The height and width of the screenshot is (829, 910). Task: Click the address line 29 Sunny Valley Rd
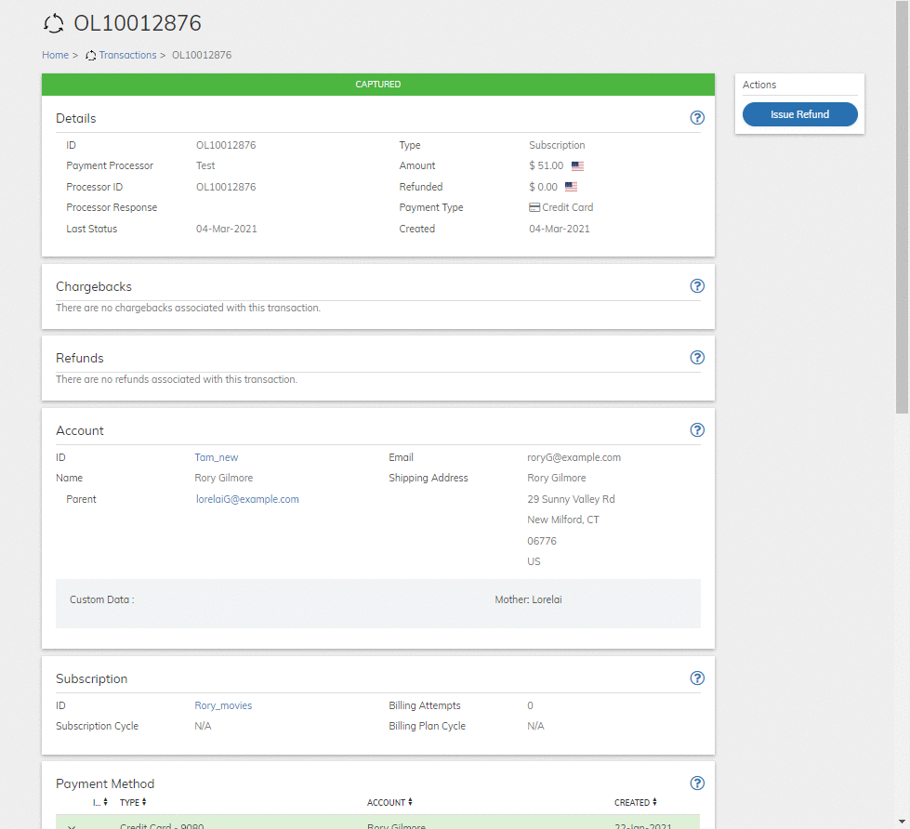coord(571,499)
